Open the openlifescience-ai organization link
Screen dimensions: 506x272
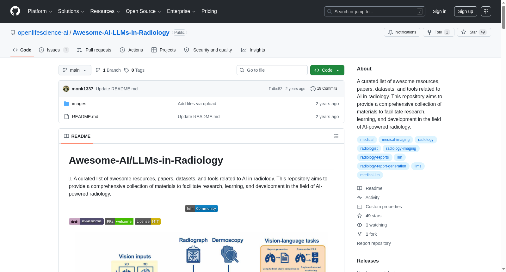pos(43,33)
